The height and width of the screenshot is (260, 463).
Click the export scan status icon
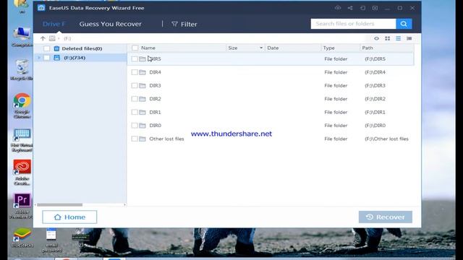tap(375, 8)
